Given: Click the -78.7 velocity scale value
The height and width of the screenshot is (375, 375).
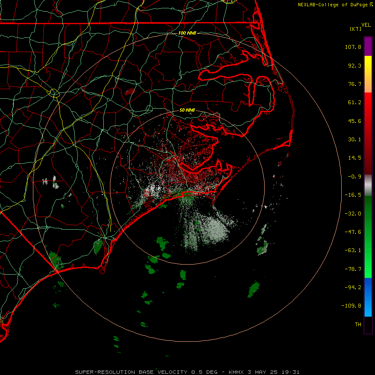Looking at the screenshot, I should pyautogui.click(x=353, y=269).
